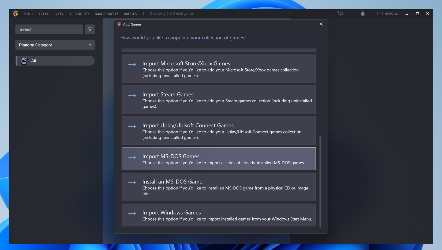This screenshot has height=250, width=442.
Task: Click the arrow icon on Import Steam Games
Action: click(132, 95)
